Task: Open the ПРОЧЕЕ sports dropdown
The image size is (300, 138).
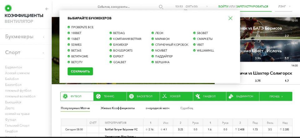Action: click(276, 96)
